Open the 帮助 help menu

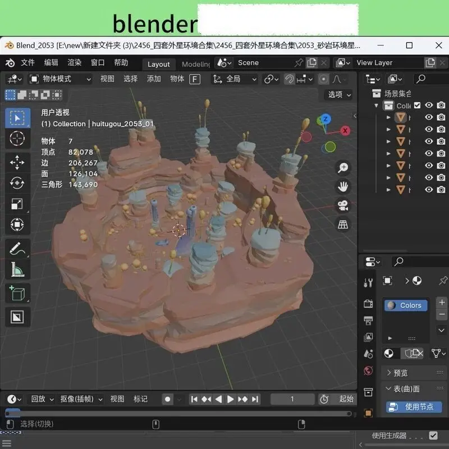pos(121,63)
